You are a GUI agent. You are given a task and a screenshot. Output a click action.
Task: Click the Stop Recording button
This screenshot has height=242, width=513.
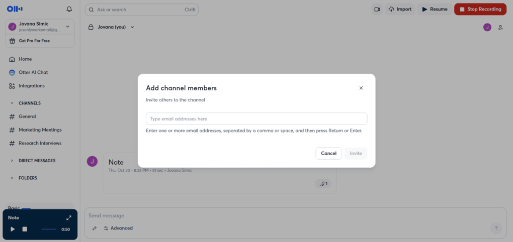coord(480,9)
